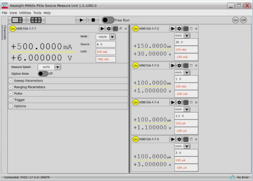Toggle the On button for channel M9615A-1-7-1
The image size is (253, 181).
(13, 29)
